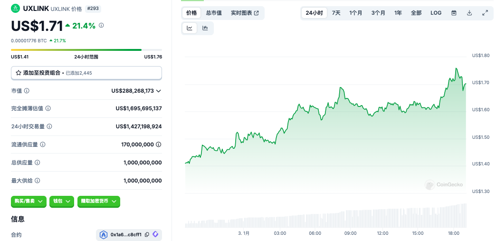Select the 24小时 time range
Image resolution: width=496 pixels, height=241 pixels.
pyautogui.click(x=314, y=13)
